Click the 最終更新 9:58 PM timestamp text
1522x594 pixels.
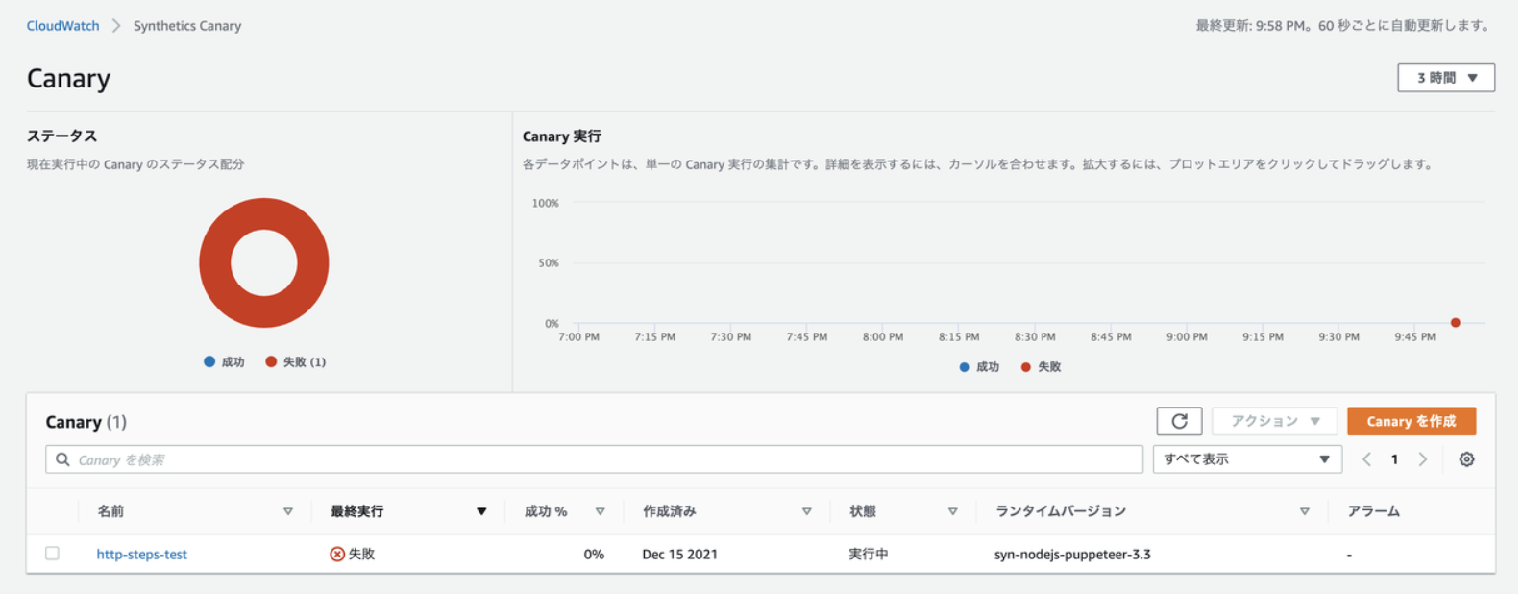tap(1342, 26)
